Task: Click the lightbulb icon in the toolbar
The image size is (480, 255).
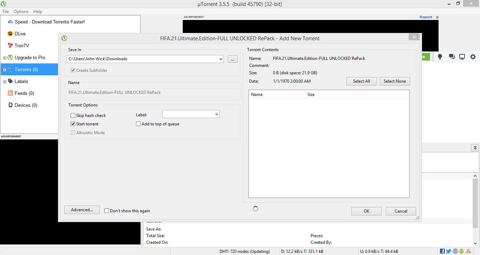Action: 440,57
